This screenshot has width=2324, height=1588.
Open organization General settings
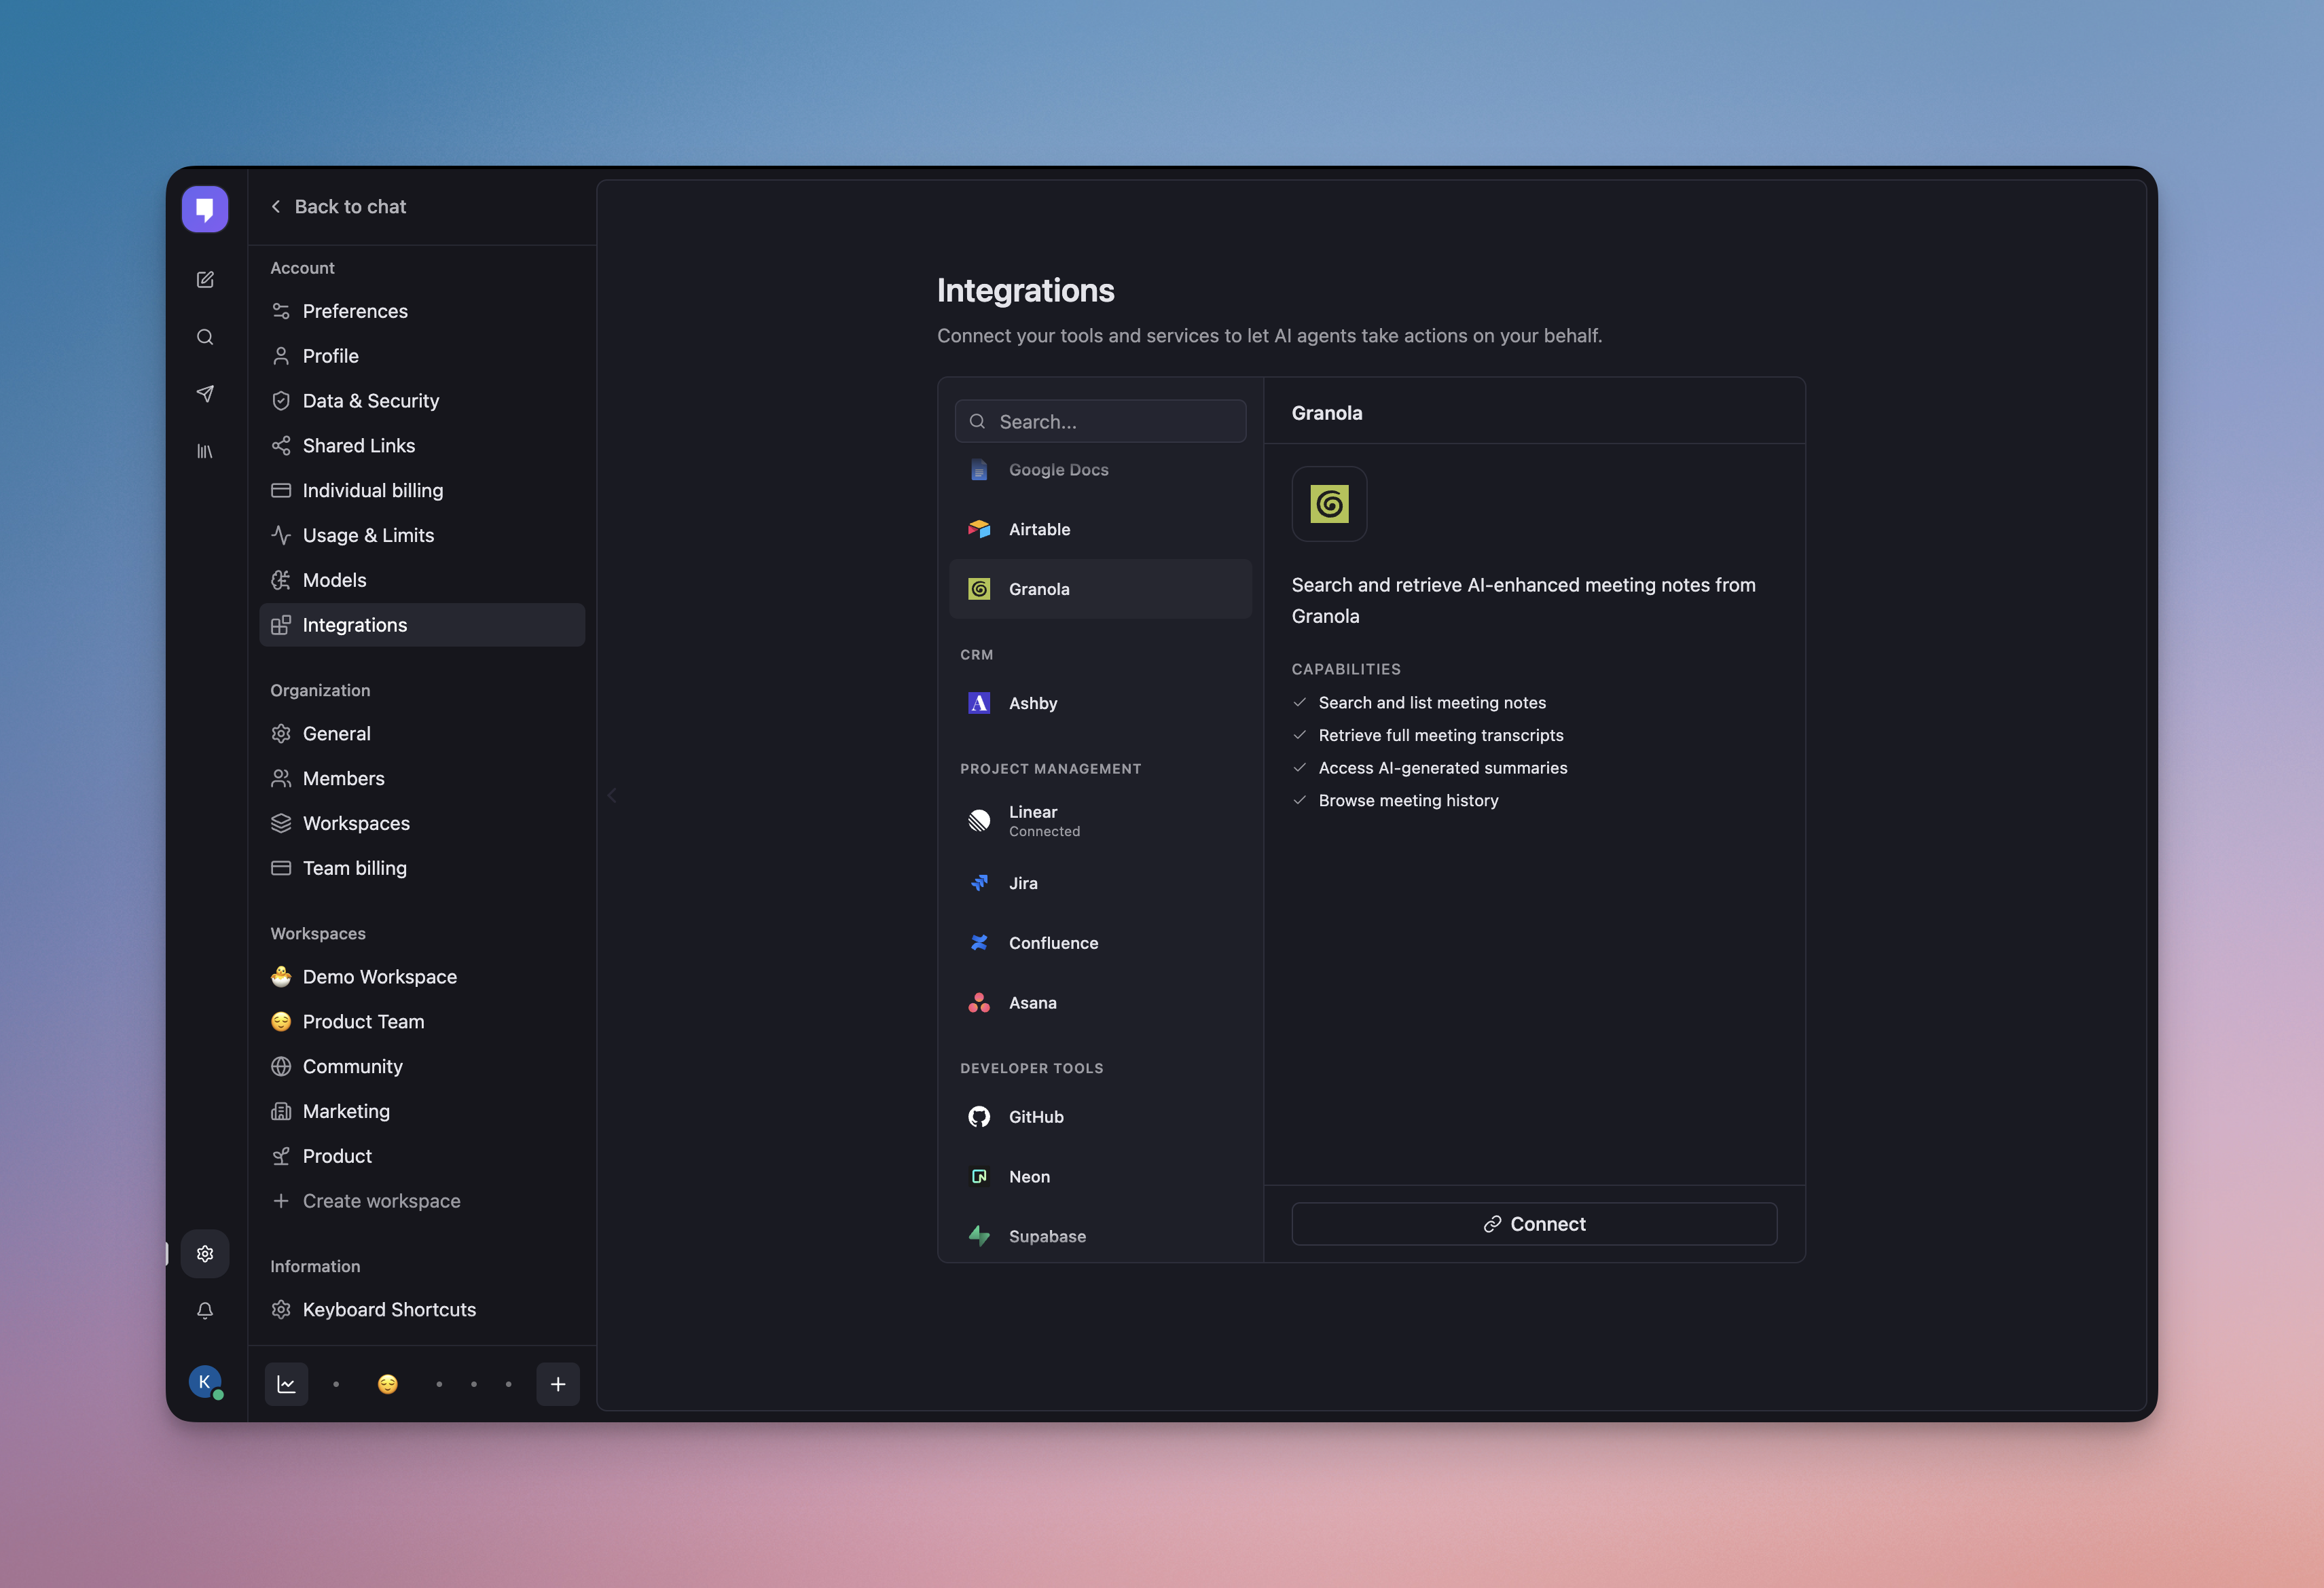(422, 734)
